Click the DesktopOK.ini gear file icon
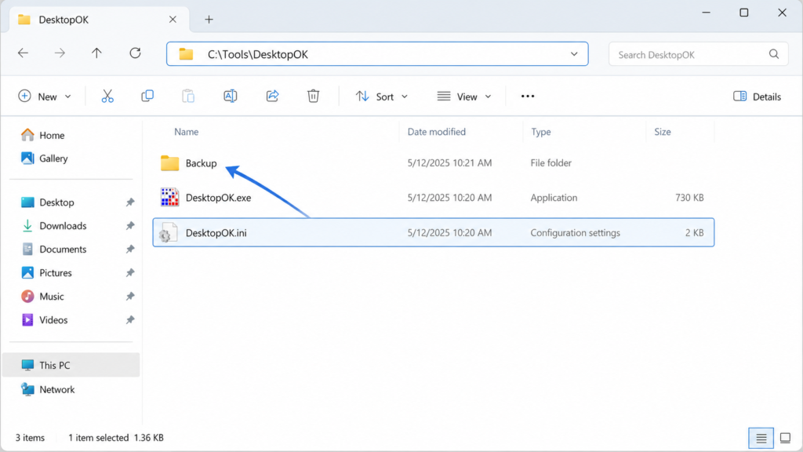This screenshot has width=803, height=452. pyautogui.click(x=168, y=232)
